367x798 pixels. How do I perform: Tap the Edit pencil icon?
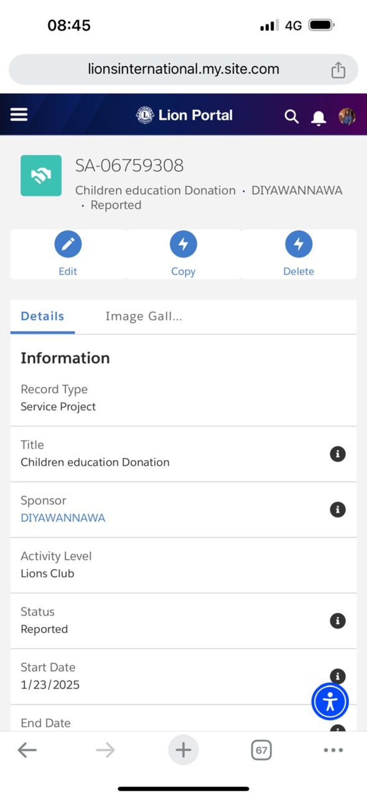[68, 244]
